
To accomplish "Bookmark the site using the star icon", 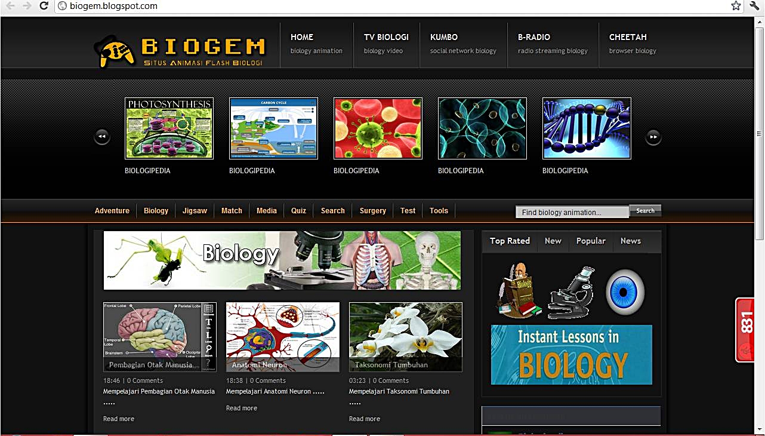I will pos(736,6).
